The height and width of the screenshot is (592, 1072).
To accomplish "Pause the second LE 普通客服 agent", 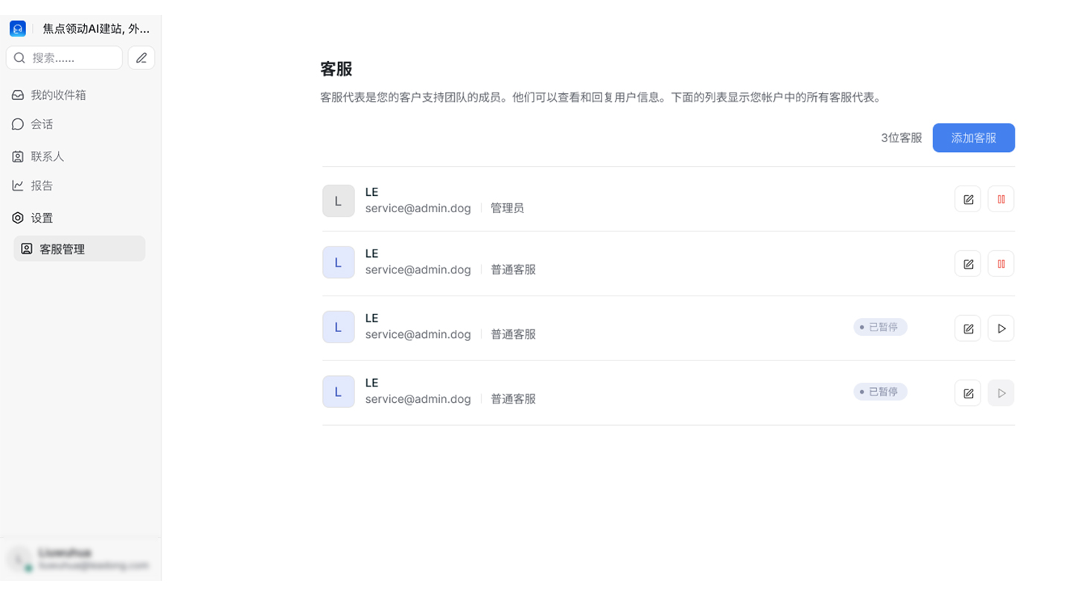I will 1001,264.
